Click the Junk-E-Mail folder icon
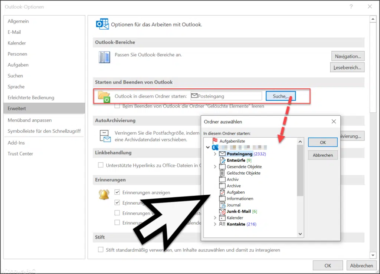Image resolution: width=380 pixels, height=274 pixels. (222, 211)
